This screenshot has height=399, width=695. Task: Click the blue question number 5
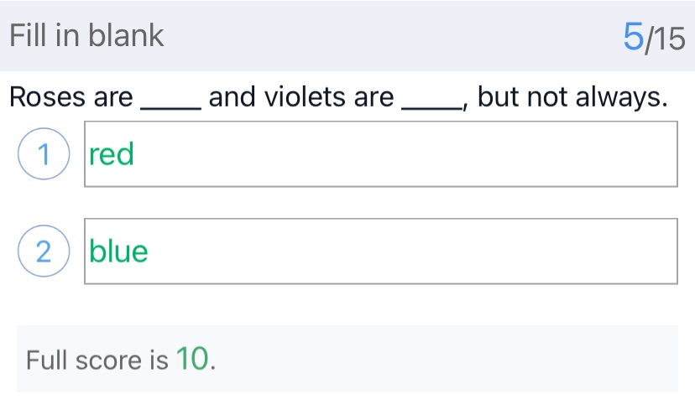(x=634, y=36)
